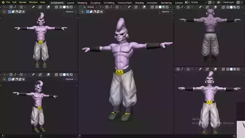This screenshot has width=245, height=138.
Task: Switch to the Layout workspace tab
Action: click(70, 3)
